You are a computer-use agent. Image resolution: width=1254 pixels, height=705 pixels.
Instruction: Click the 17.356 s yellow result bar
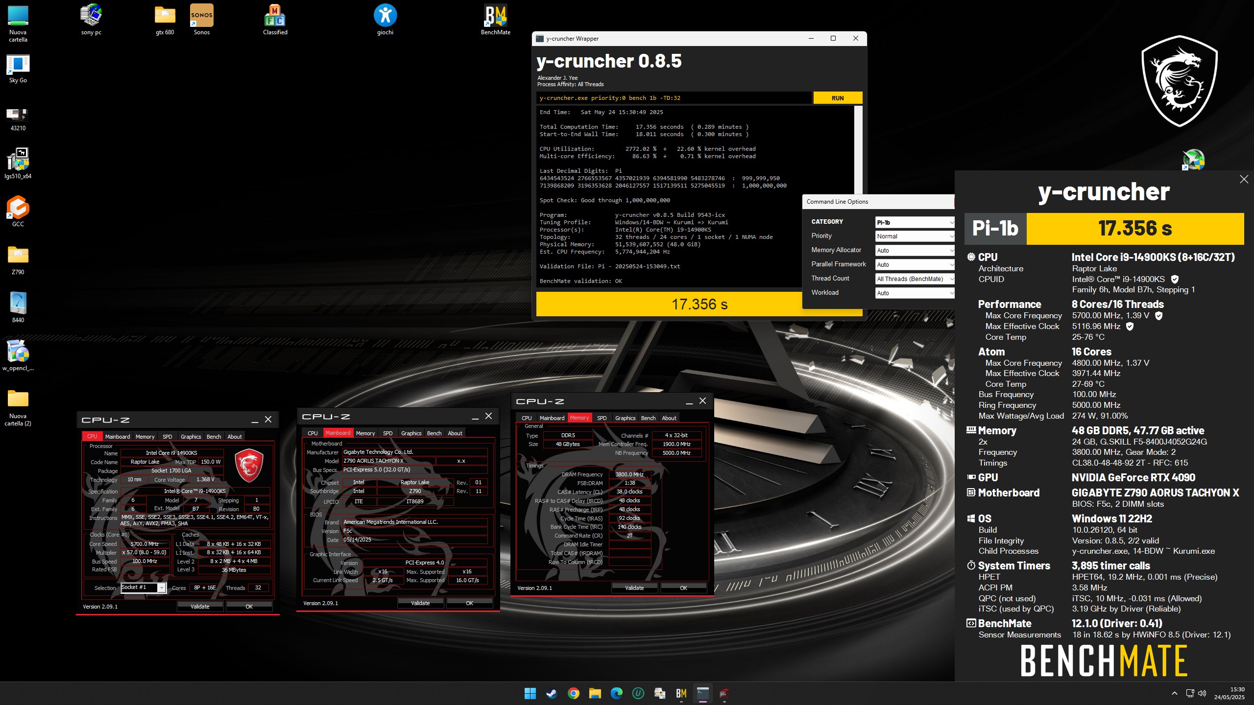(669, 304)
